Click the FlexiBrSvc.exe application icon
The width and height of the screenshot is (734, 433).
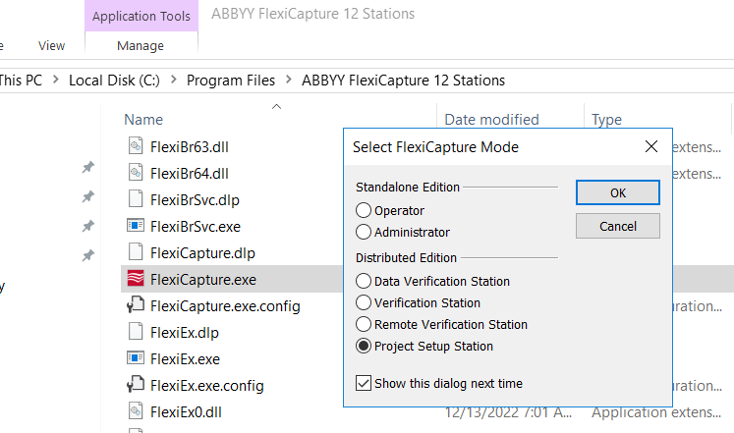136,226
